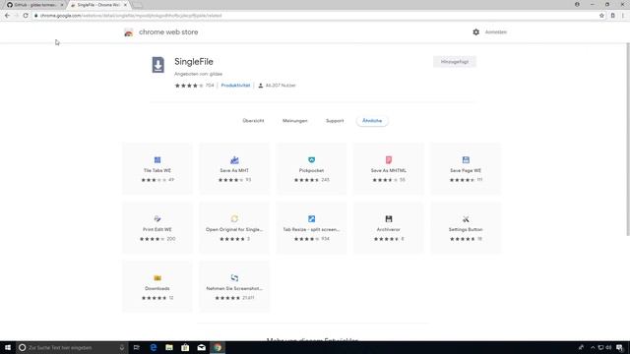Click the Anmelden sign-in link

(x=496, y=32)
